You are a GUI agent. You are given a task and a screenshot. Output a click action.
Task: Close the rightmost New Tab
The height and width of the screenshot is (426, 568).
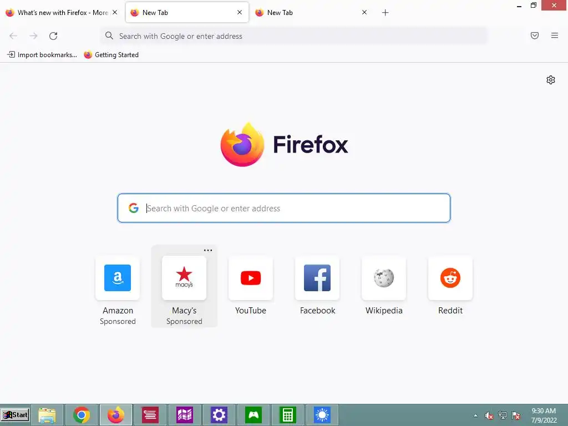click(x=364, y=12)
